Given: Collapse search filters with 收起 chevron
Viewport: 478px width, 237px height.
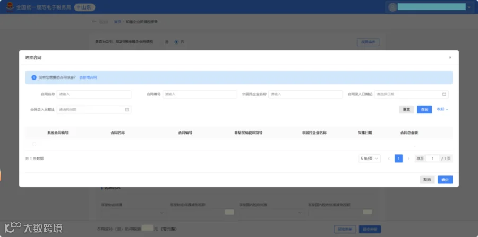Looking at the screenshot, I should point(442,109).
